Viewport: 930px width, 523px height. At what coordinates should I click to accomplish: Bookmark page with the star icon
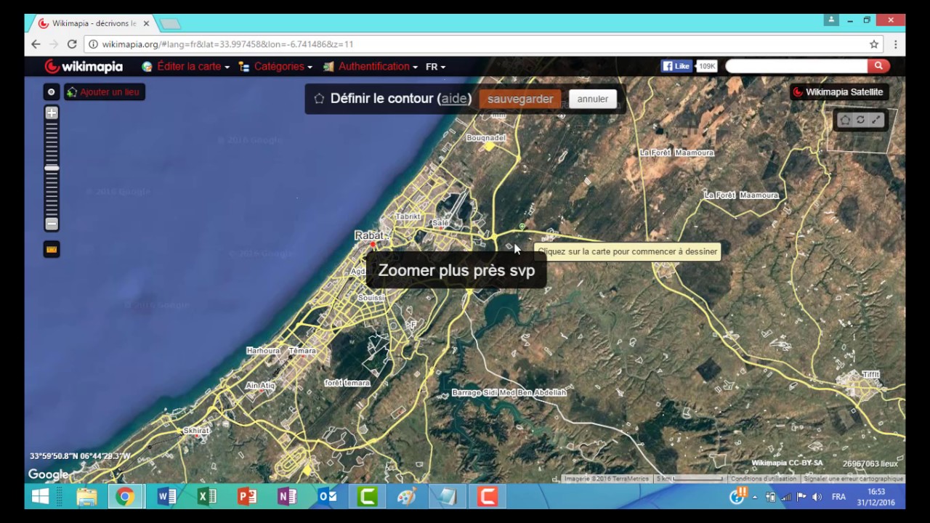pos(874,44)
